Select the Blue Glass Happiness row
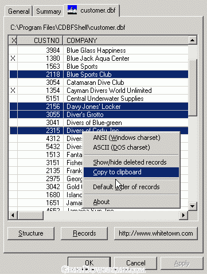Image resolution: width=207 pixels, height=274 pixels. [x=99, y=50]
